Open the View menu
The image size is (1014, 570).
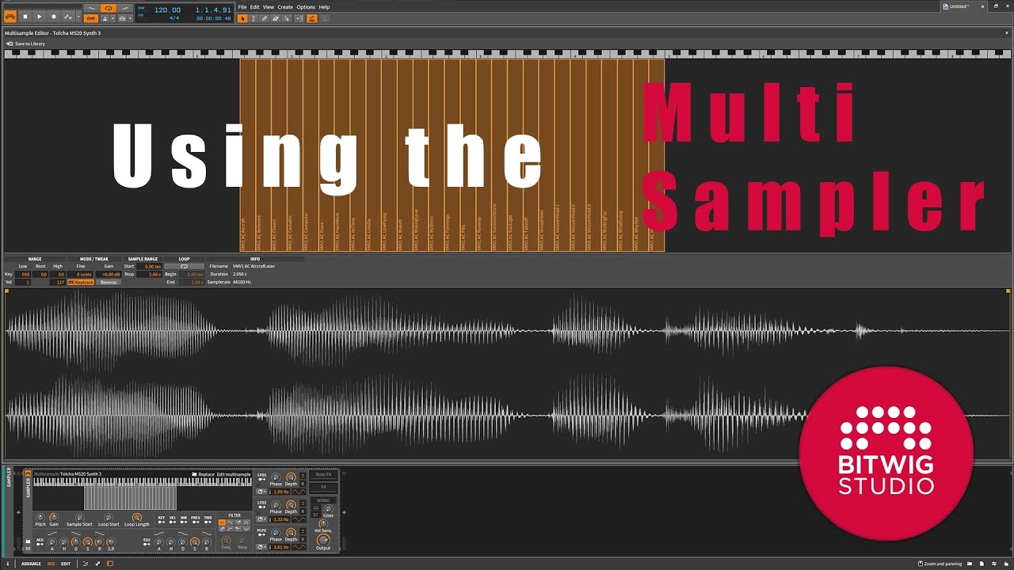[269, 7]
